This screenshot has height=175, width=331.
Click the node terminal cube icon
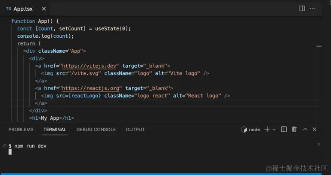(244, 130)
